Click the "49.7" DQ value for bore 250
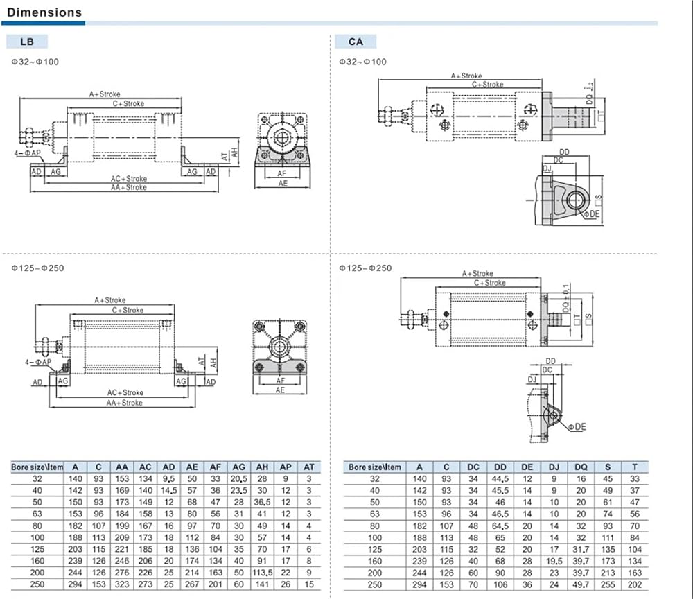693x599 pixels. (x=581, y=584)
